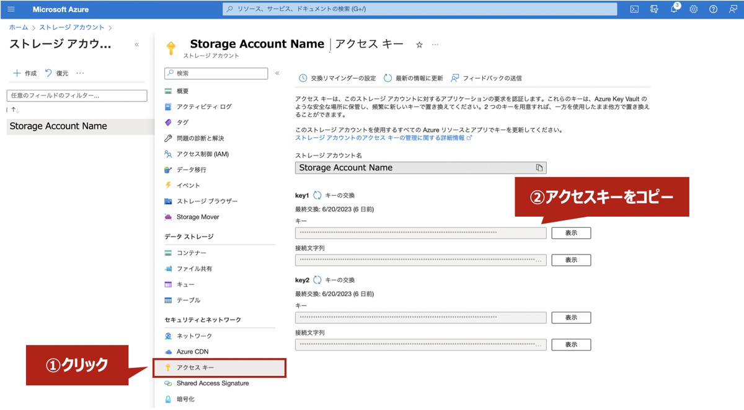Open the help question mark icon
The image size is (744, 410).
click(714, 9)
